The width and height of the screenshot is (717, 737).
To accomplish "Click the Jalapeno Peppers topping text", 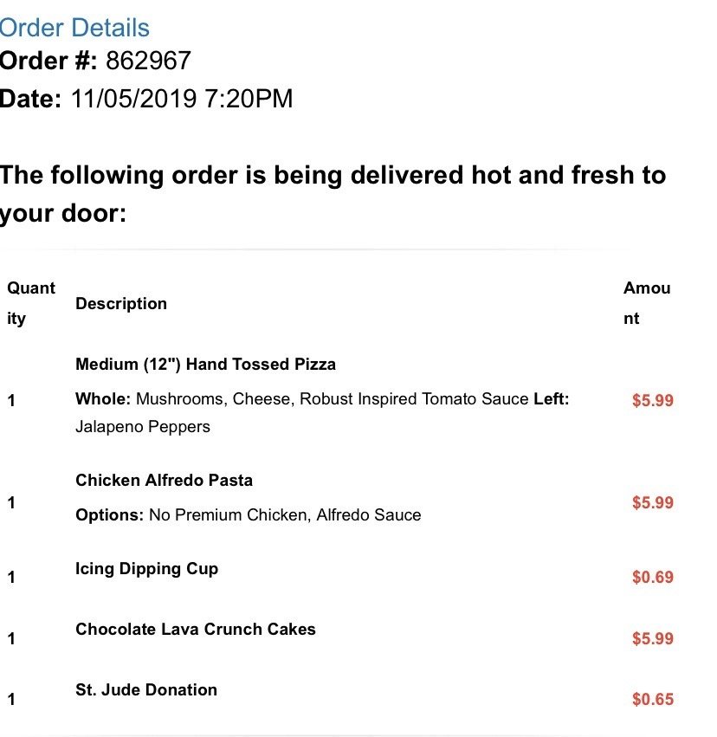I will [x=143, y=427].
